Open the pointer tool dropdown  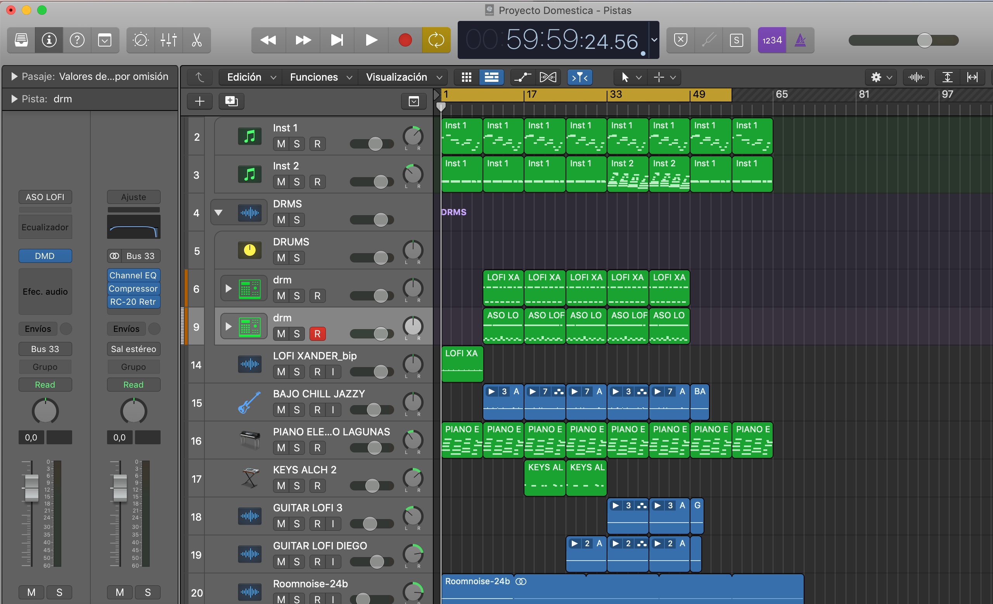[x=630, y=77]
